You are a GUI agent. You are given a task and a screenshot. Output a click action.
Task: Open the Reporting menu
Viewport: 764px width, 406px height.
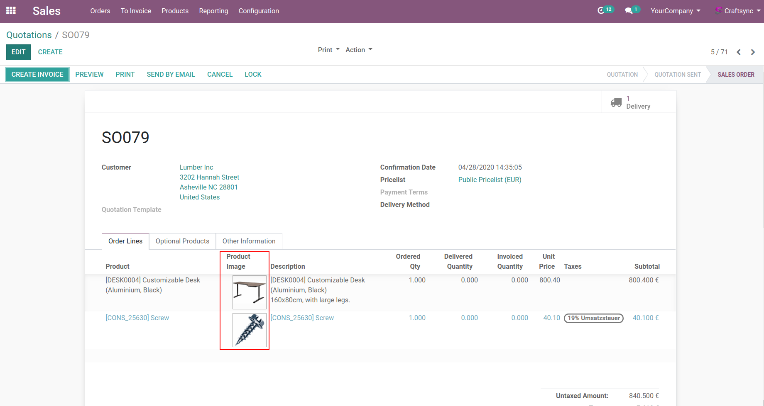coord(213,11)
